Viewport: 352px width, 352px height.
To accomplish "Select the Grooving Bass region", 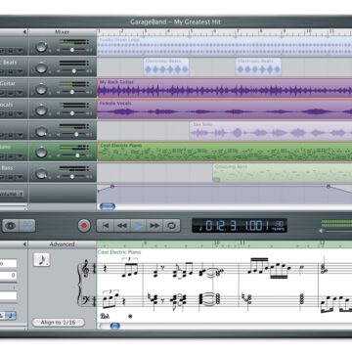I will click(283, 173).
